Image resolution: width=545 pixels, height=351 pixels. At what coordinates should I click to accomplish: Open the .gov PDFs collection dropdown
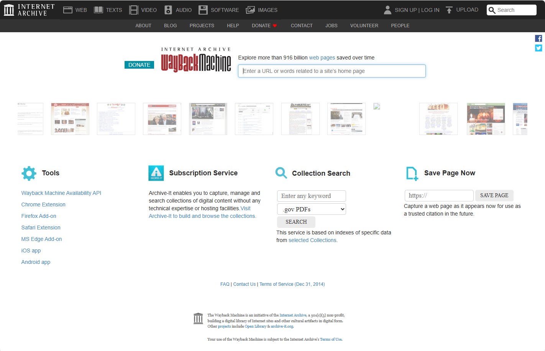[311, 209]
